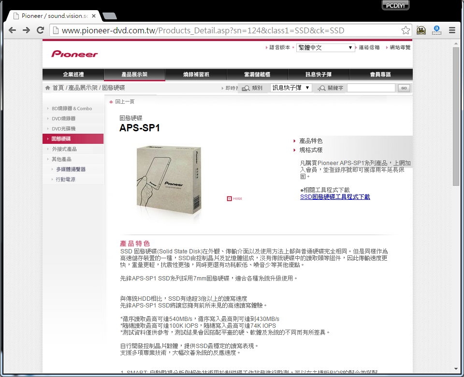Screen dimensions: 464x377
Task: Select 其他產品 in sidebar
Action: (61, 159)
